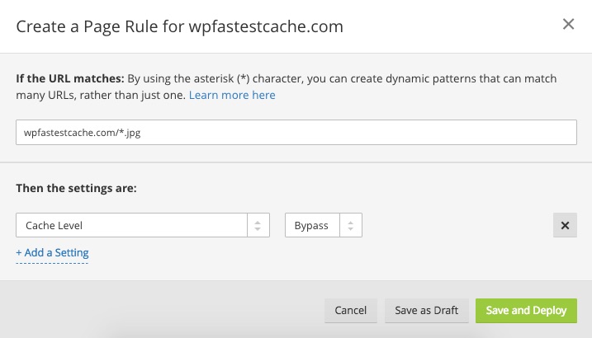Open the Bypass value dropdown
Screen dimensions: 592x338
point(324,225)
